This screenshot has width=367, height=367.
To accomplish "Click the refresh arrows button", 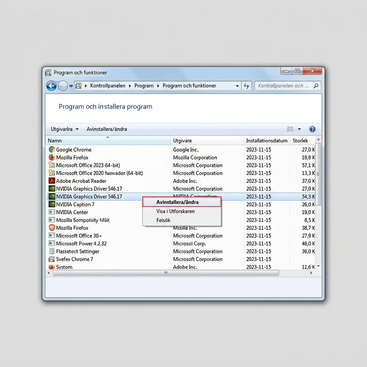I will 247,86.
